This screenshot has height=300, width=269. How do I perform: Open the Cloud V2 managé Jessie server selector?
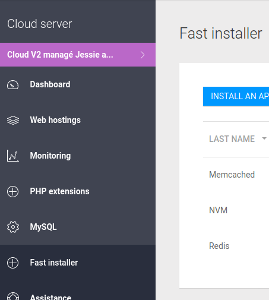click(78, 55)
